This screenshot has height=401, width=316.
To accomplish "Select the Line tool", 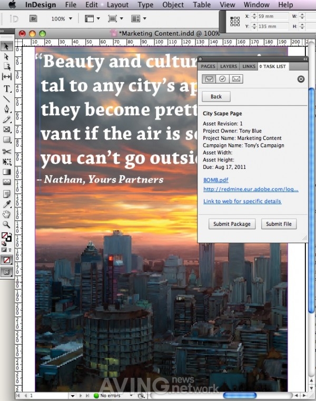I will click(7, 99).
